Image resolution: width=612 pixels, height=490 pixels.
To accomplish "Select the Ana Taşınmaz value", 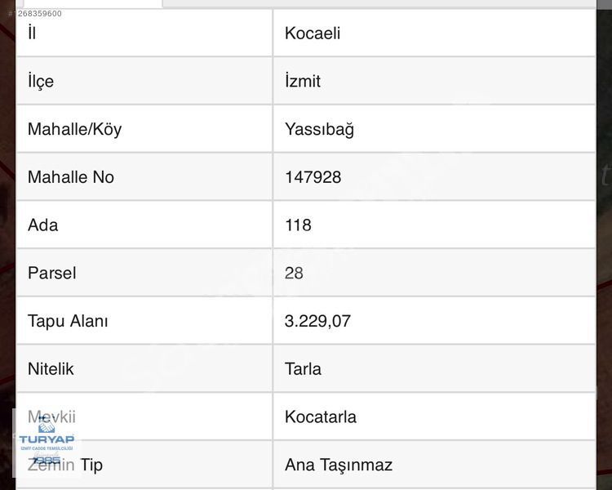I will tap(339, 465).
